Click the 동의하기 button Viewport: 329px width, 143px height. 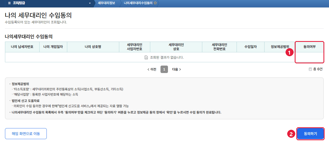(310, 134)
